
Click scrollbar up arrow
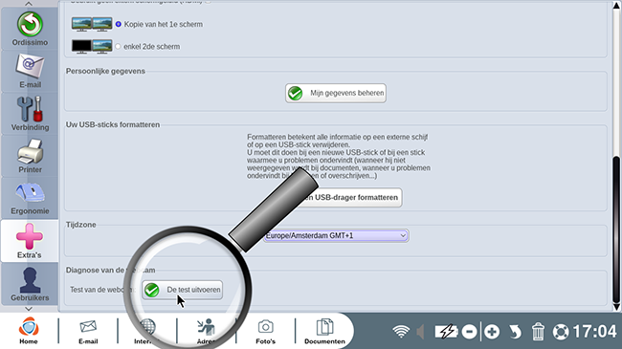point(616,6)
